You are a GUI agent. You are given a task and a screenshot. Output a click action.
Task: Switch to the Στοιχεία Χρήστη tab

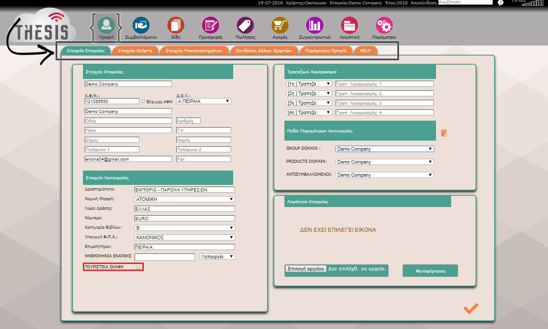135,50
